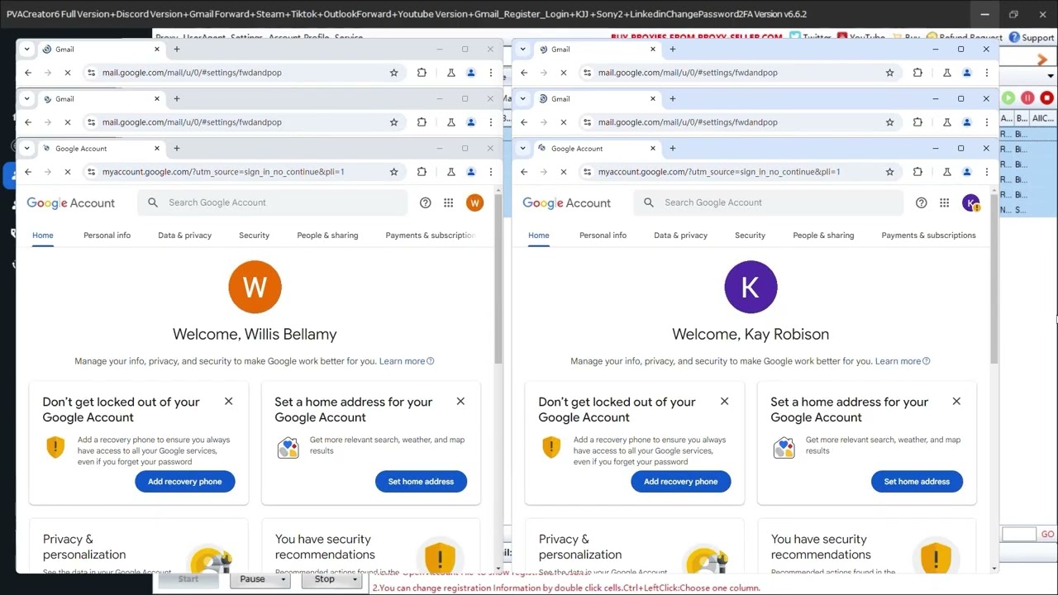Screen dimensions: 1058x595
Task: Open help icon in Willis Bellamy account window
Action: 425,202
